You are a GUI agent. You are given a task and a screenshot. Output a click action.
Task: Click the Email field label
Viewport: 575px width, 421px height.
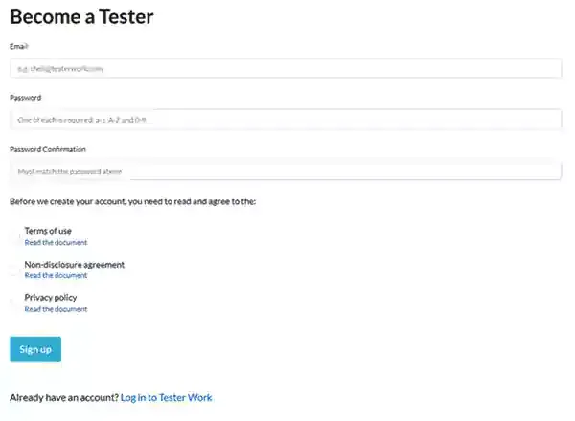(x=19, y=46)
